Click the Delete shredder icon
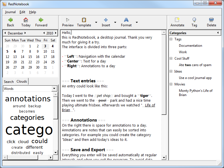224x168 pixels. pos(211,20)
